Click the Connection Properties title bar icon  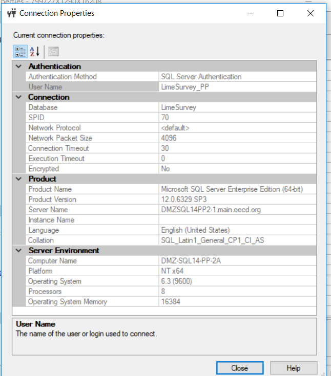tap(12, 14)
